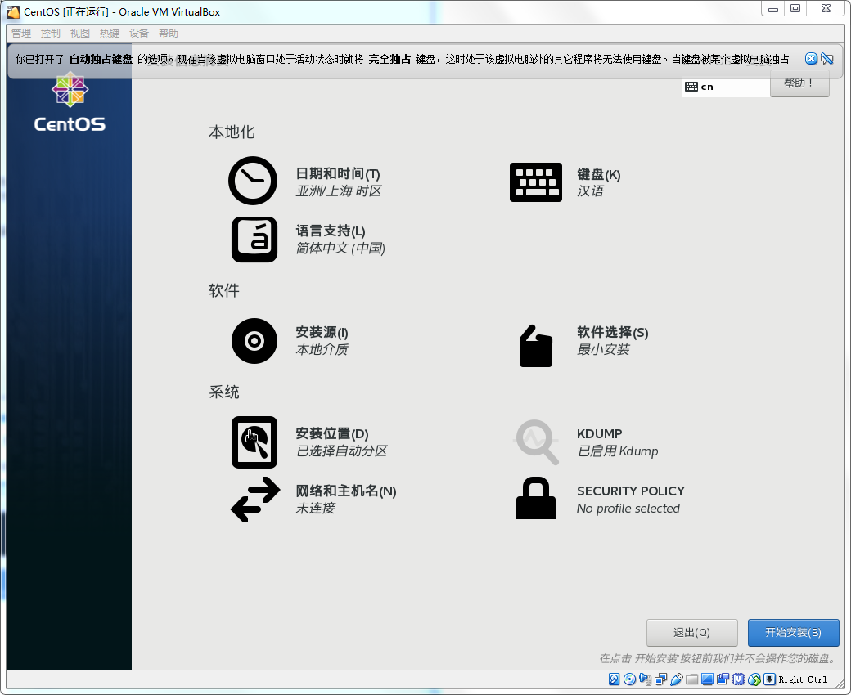Click the package icon for software selection
Screen dimensions: 851x695
(536, 346)
